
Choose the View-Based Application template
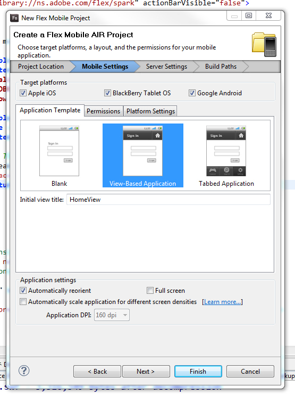click(143, 155)
